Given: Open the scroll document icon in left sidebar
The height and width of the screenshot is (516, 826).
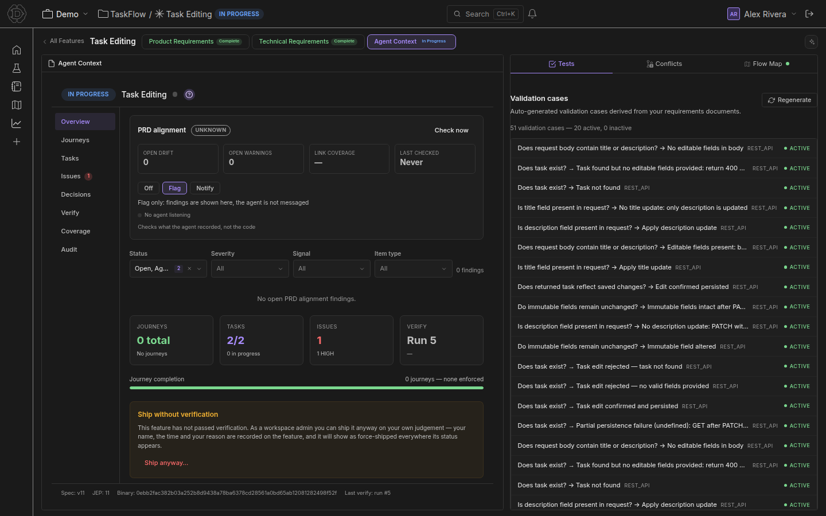Looking at the screenshot, I should [17, 87].
